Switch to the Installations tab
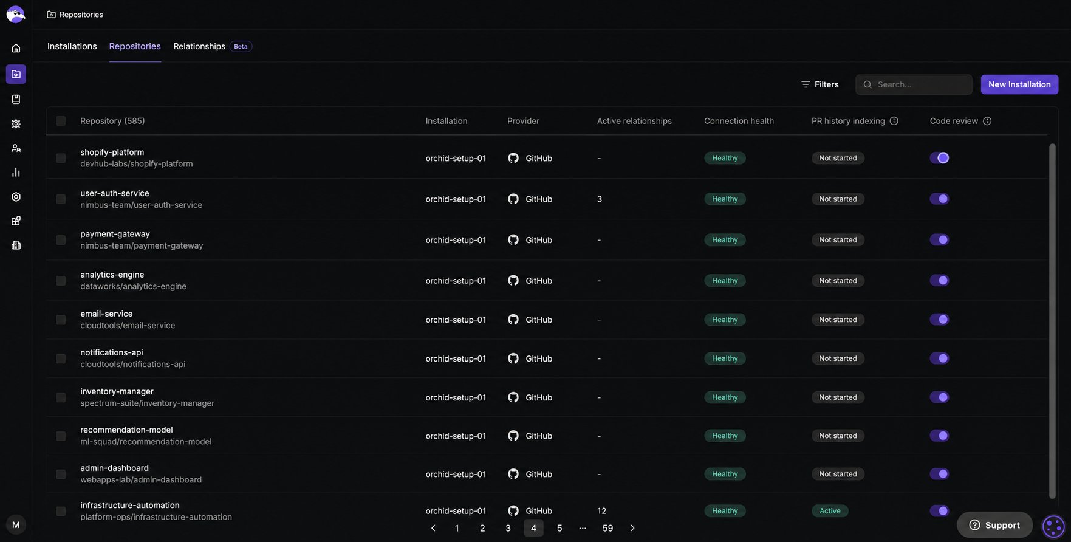 [72, 46]
